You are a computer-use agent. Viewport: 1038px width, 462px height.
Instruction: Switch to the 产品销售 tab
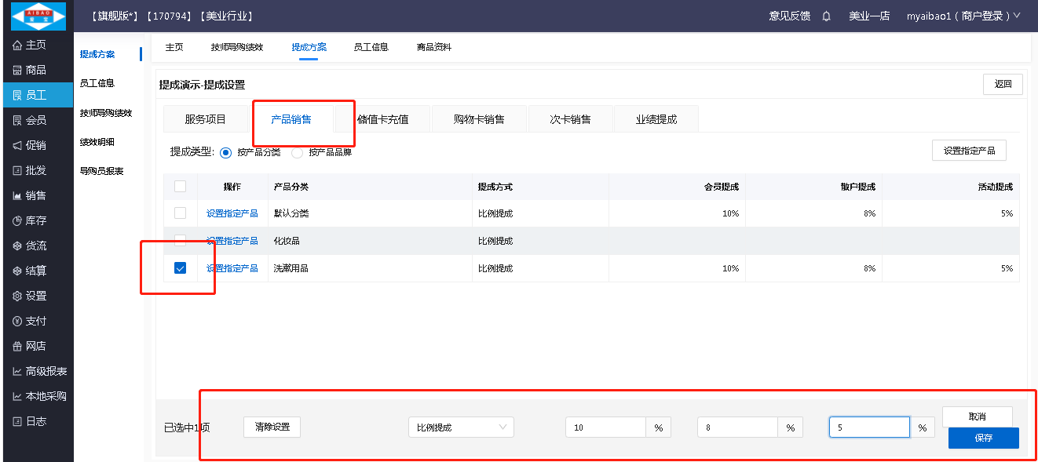click(291, 119)
